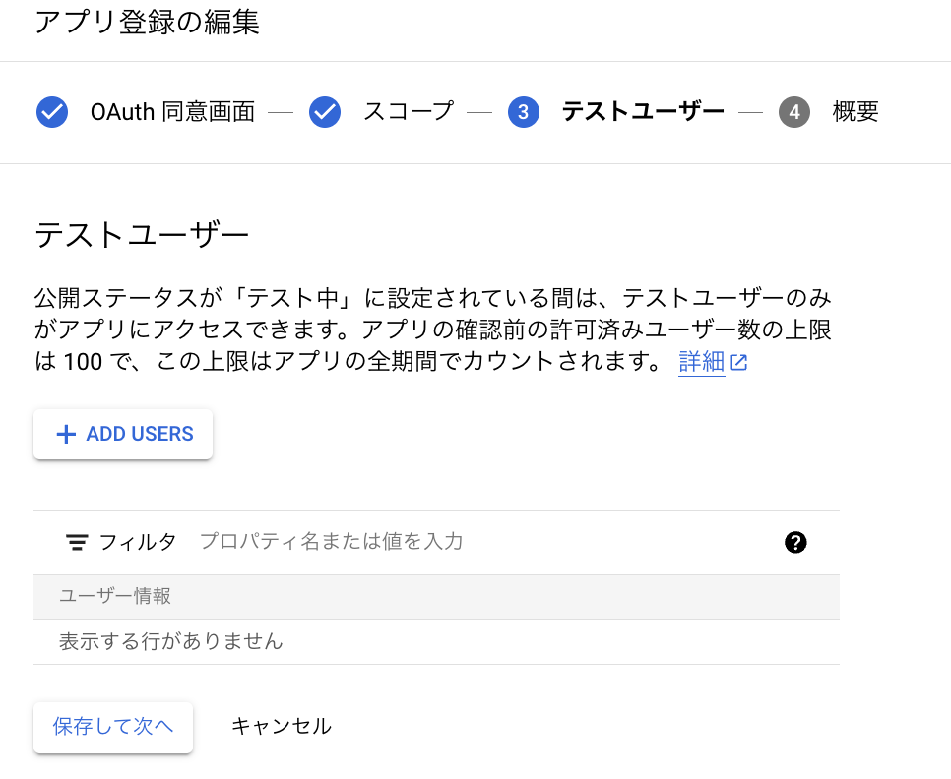Click the filter lines icon
Image resolution: width=951 pixels, height=779 pixels.
click(x=77, y=542)
